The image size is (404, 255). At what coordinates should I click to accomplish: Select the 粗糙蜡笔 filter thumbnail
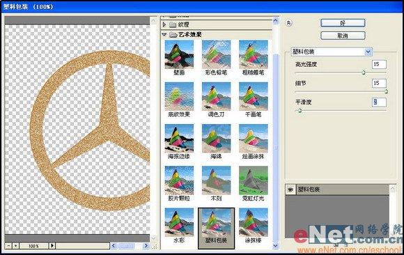coord(254,54)
